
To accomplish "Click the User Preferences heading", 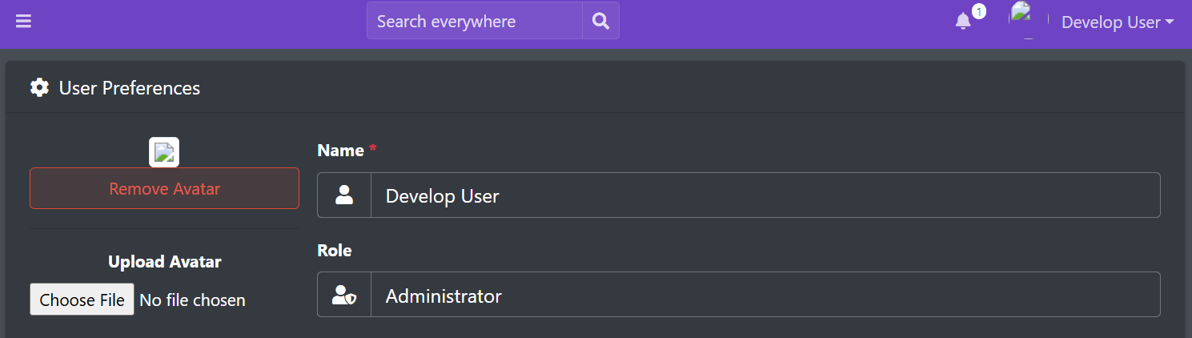I will (130, 87).
